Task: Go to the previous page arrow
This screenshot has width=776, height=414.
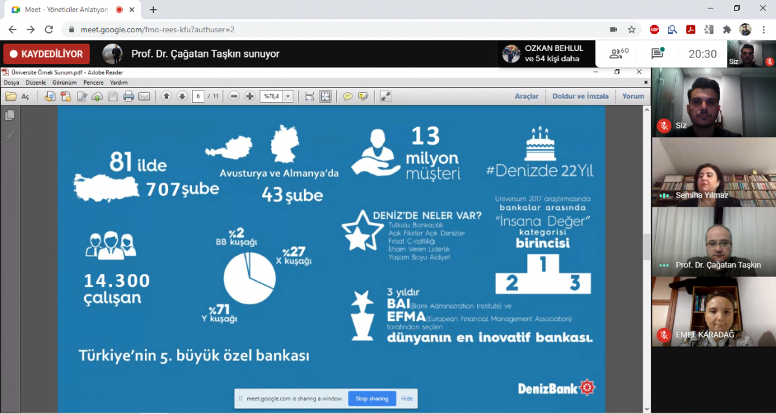Action: (x=166, y=96)
